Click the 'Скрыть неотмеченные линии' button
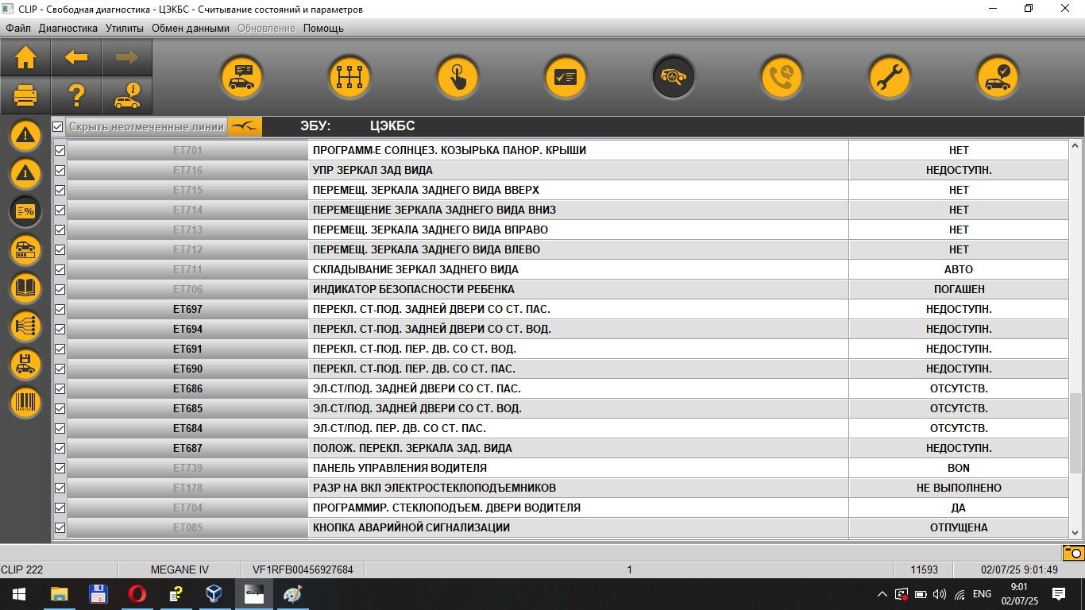 tap(146, 126)
